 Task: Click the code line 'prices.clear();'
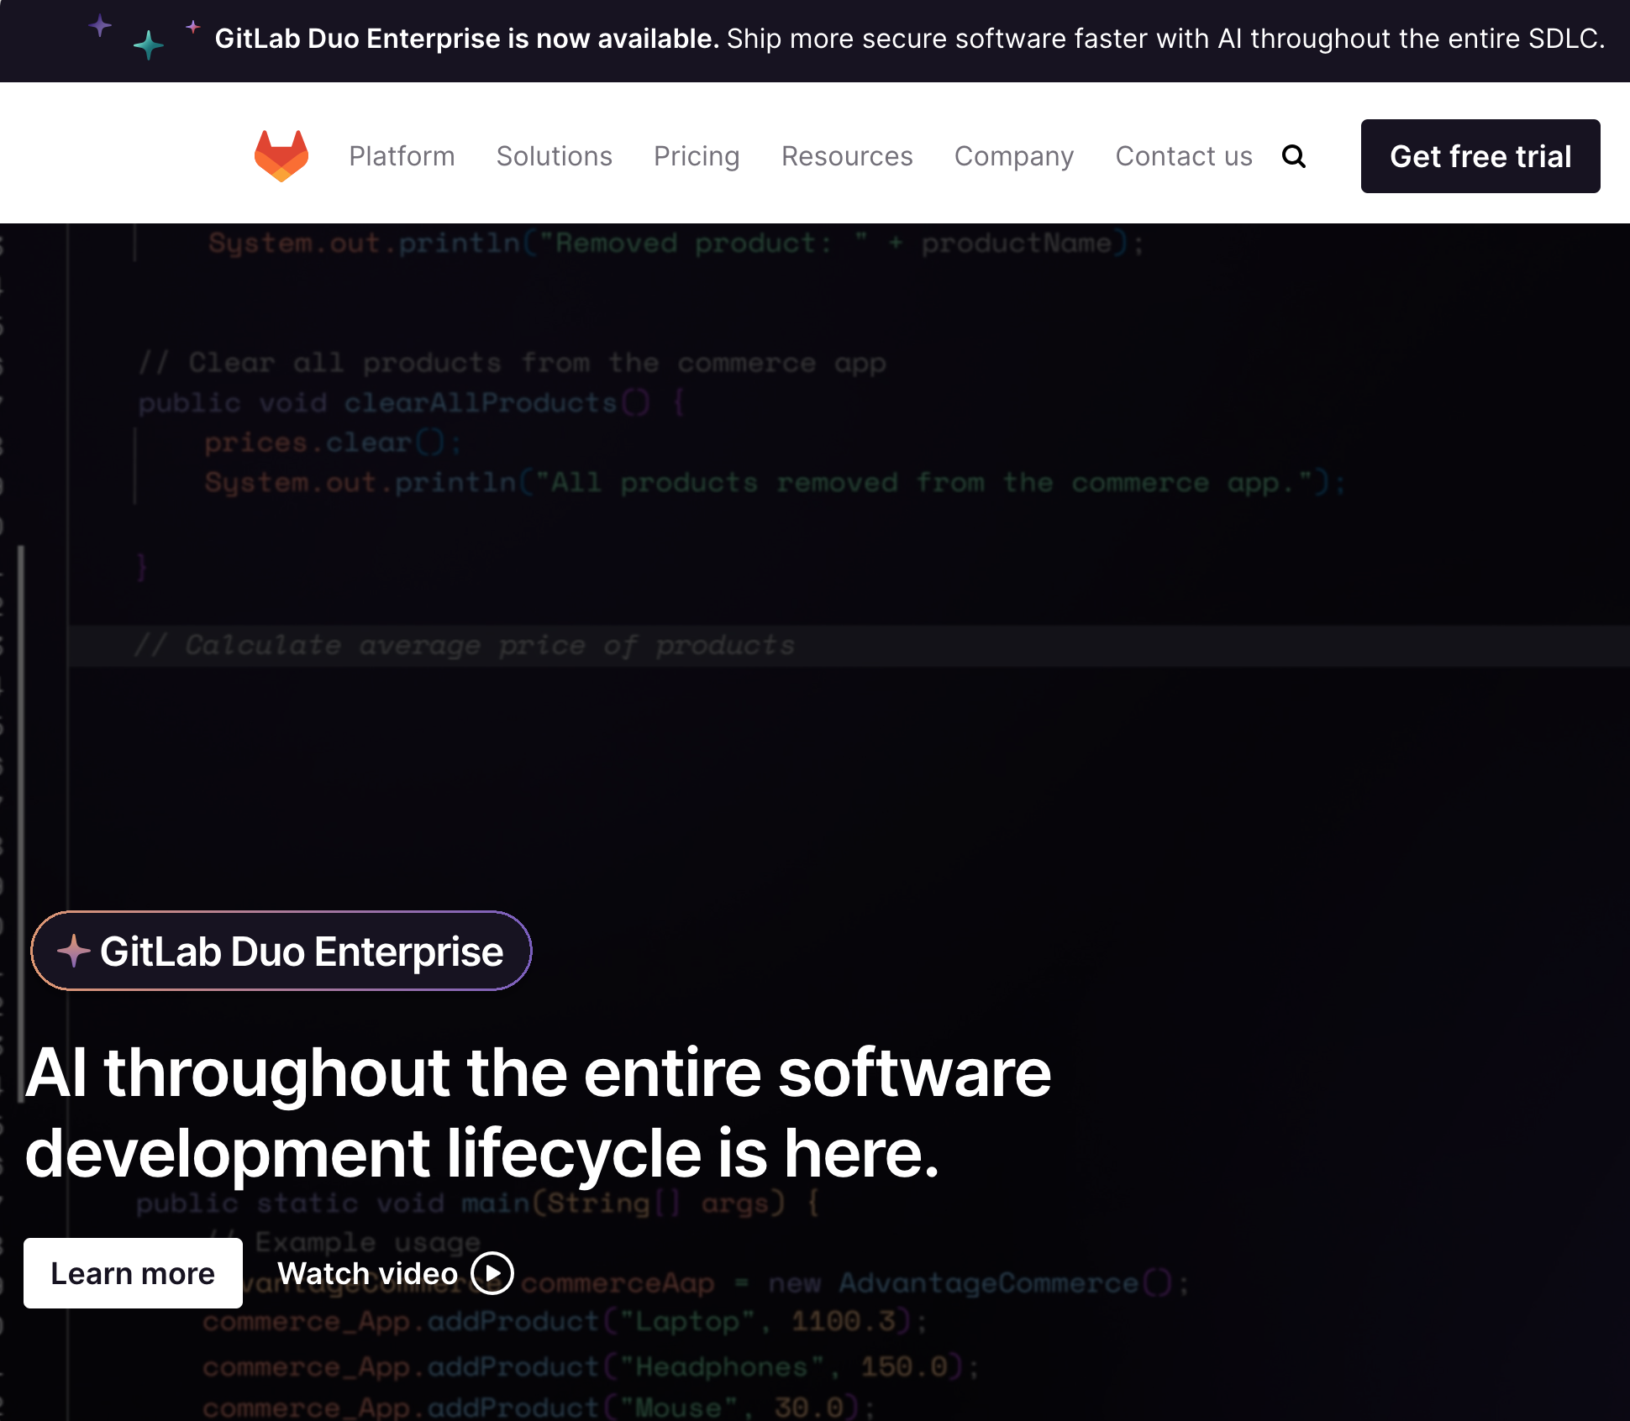(x=333, y=443)
